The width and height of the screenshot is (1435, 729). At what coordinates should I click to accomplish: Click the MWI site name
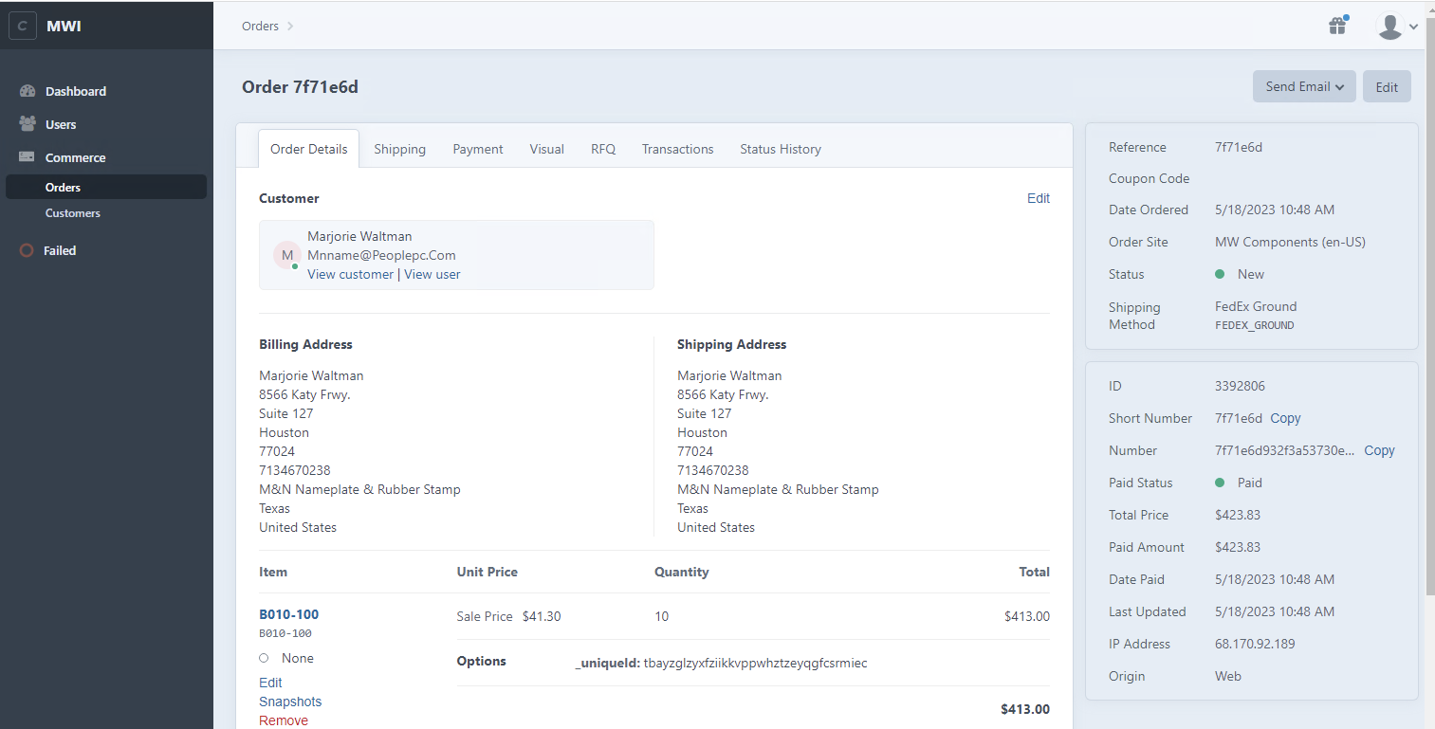tap(64, 26)
